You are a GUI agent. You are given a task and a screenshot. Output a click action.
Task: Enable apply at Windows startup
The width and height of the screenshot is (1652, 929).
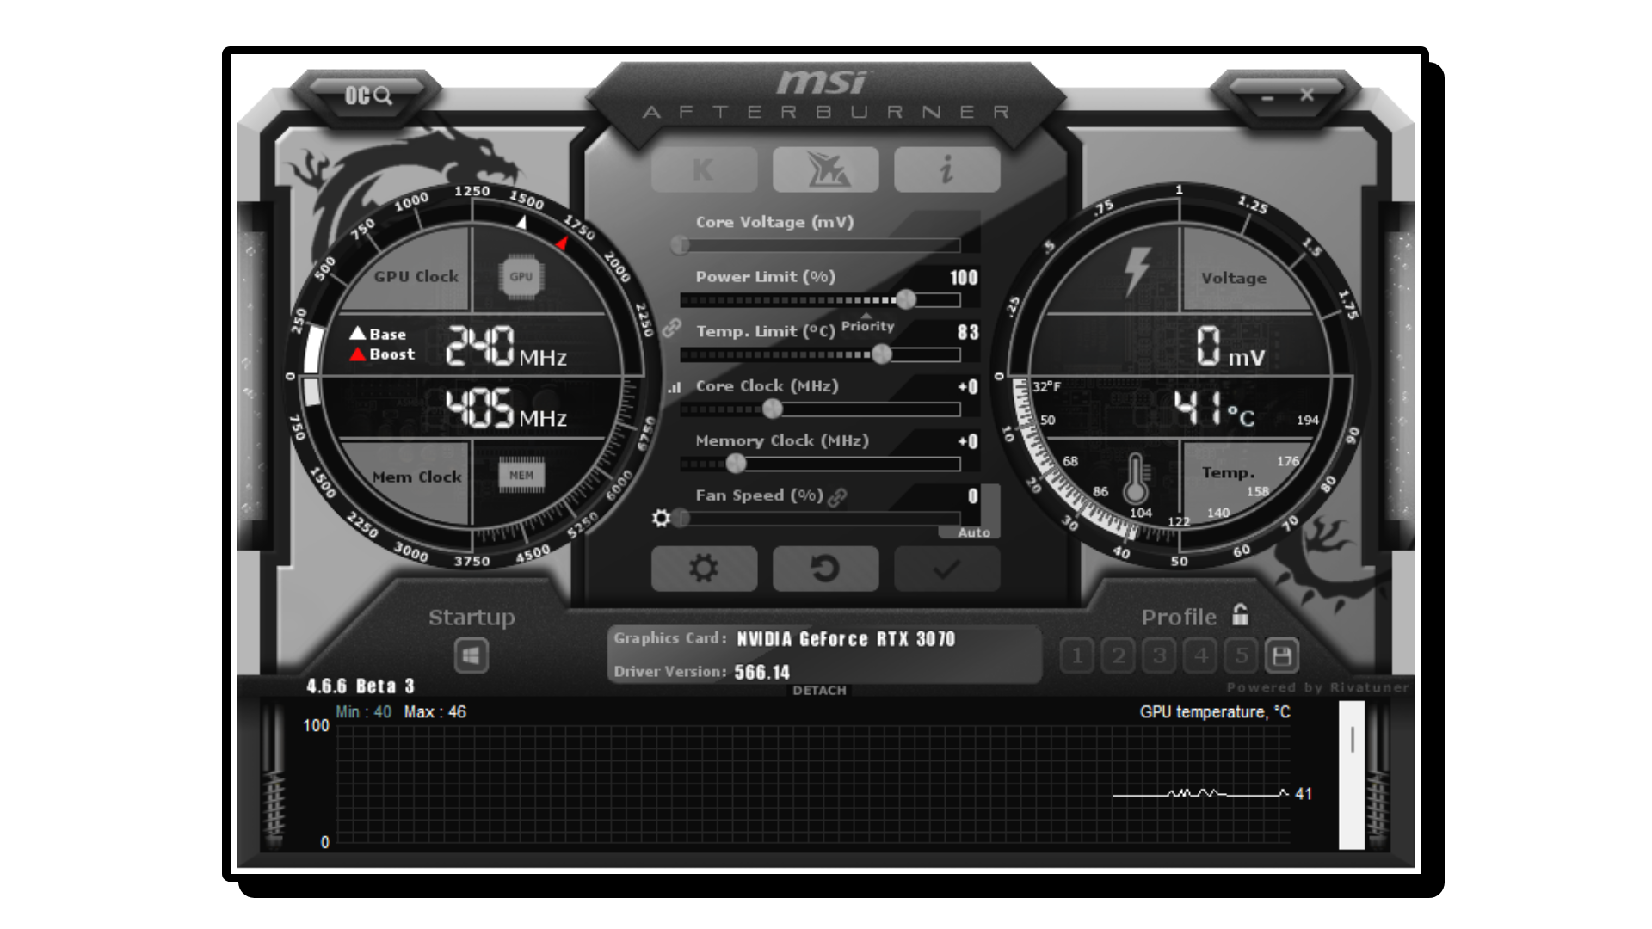[470, 655]
